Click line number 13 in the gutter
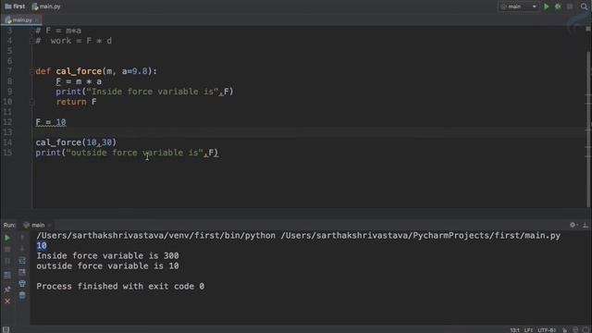This screenshot has height=333, width=592. click(8, 132)
